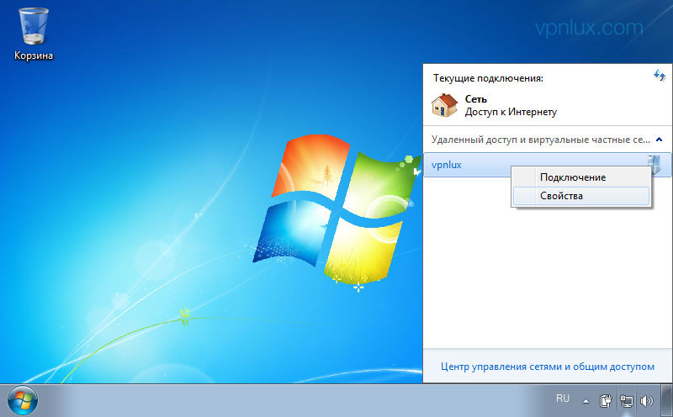This screenshot has height=417, width=673.
Task: Click the RU language indicator
Action: click(x=562, y=399)
